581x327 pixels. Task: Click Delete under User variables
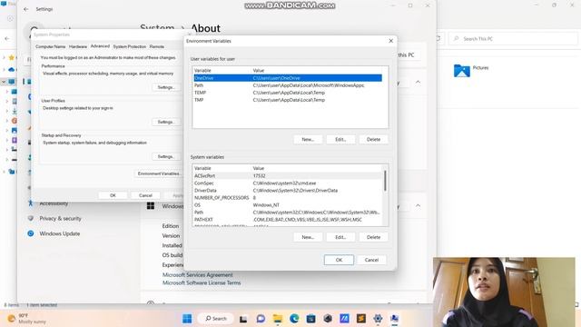point(373,139)
